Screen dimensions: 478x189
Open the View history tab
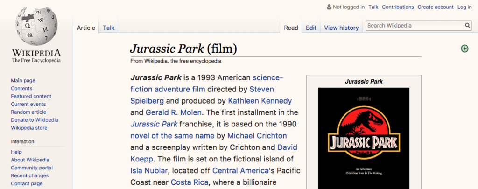[341, 28]
